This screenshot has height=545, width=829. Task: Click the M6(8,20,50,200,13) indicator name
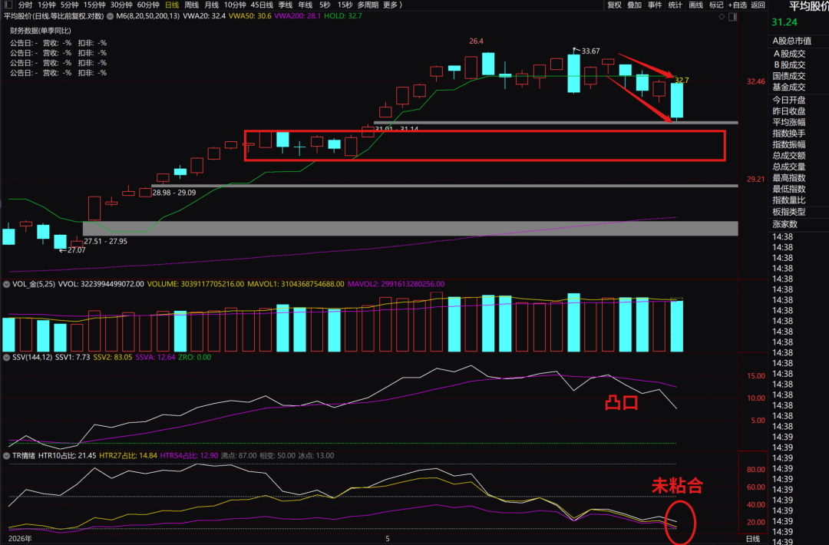click(x=148, y=16)
